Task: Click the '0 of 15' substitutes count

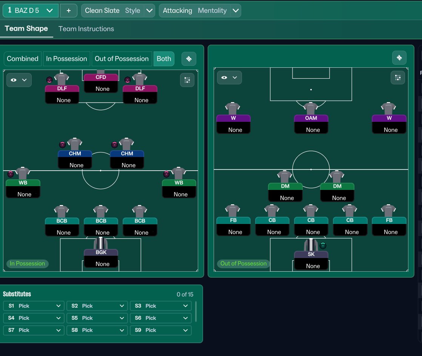Action: [x=185, y=294]
